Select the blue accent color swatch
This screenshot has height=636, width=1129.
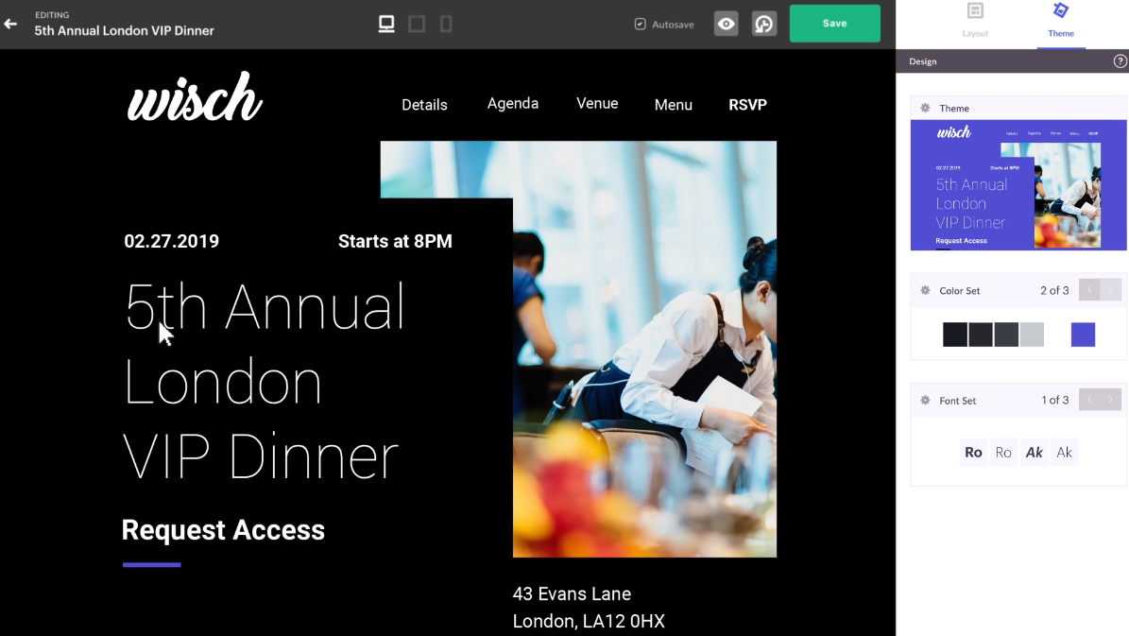point(1083,335)
